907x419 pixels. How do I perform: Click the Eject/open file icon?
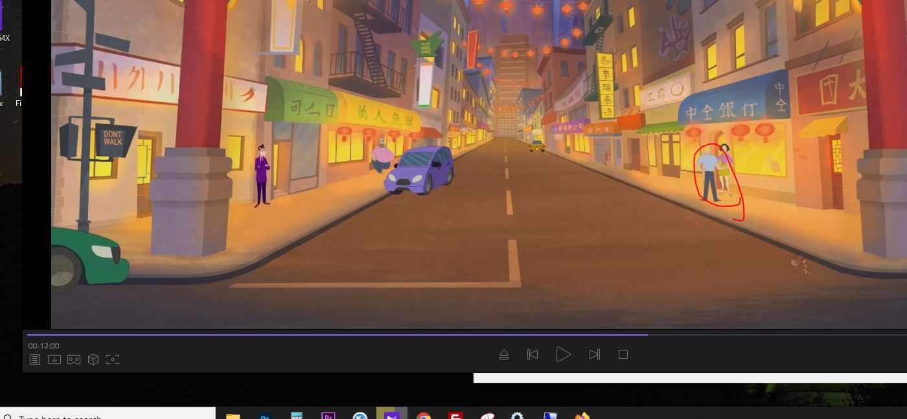[x=504, y=354]
